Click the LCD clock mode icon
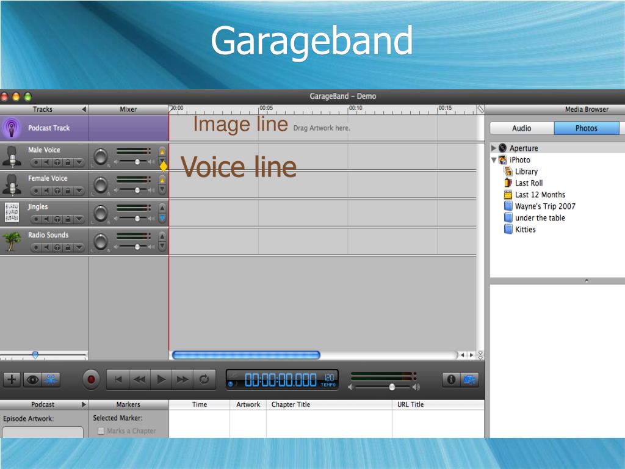Image resolution: width=625 pixels, height=469 pixels. click(230, 384)
